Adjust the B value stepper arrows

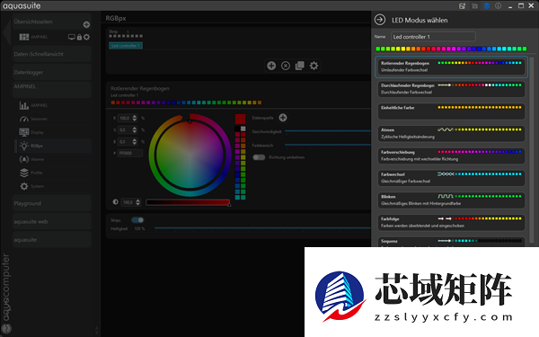(135, 141)
